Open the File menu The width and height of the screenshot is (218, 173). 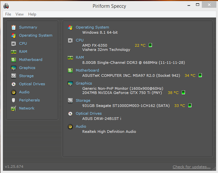pyautogui.click(x=8, y=14)
